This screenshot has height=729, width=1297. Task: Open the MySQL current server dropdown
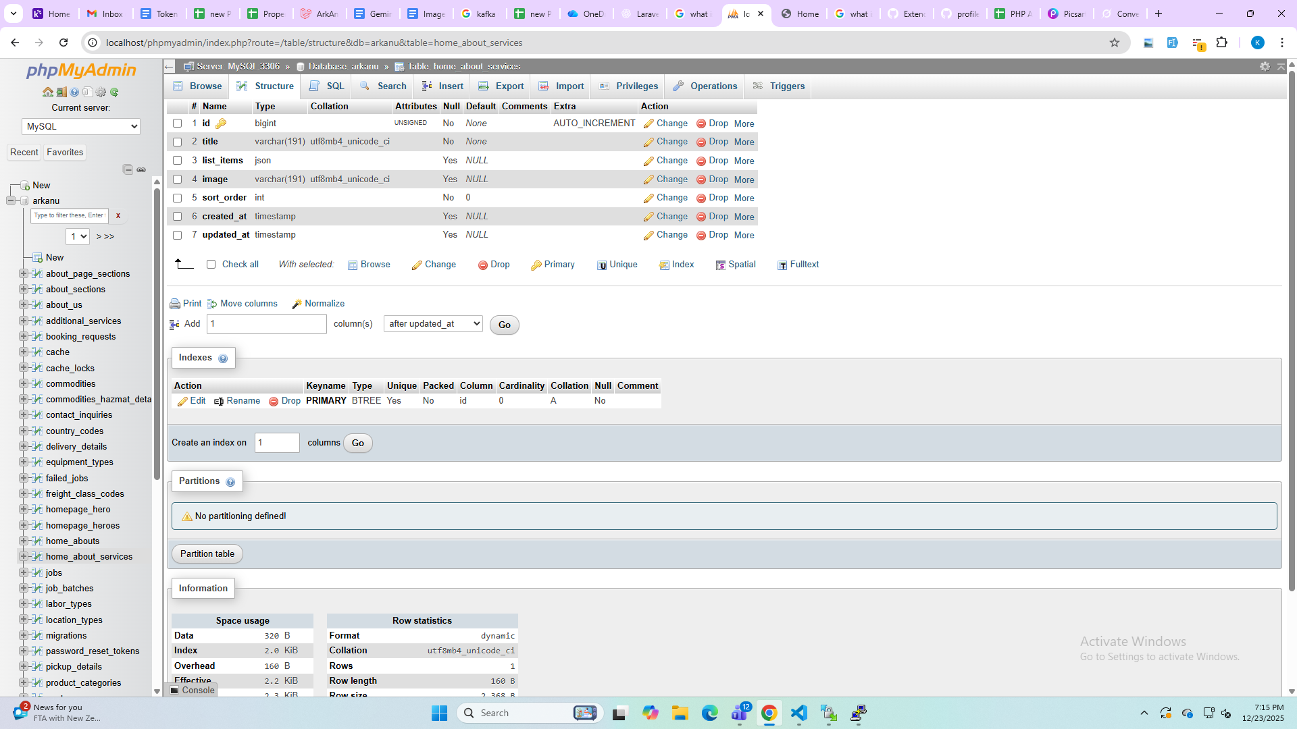81,126
